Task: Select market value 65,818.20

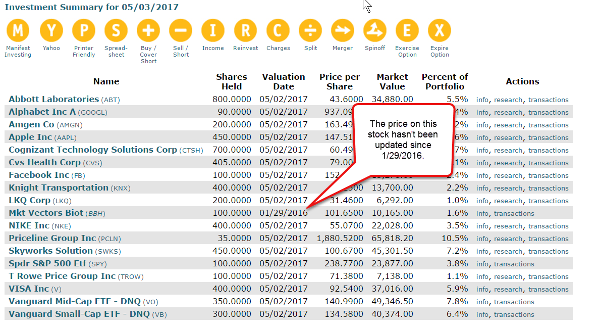Action: point(392,238)
